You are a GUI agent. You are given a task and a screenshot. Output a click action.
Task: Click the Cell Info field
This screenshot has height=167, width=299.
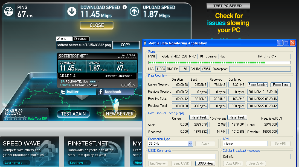(x=263, y=156)
